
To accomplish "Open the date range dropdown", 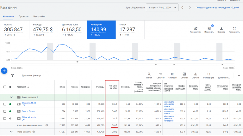I will tap(162, 8).
